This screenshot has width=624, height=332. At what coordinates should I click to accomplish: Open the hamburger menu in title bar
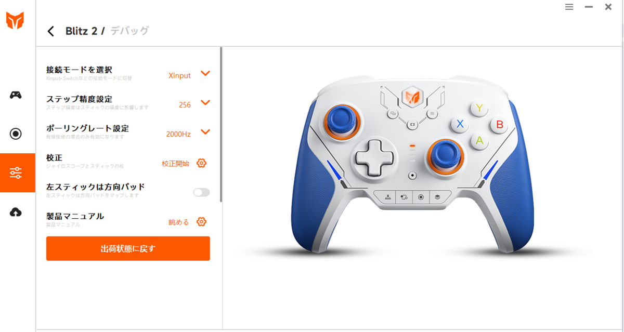[569, 7]
